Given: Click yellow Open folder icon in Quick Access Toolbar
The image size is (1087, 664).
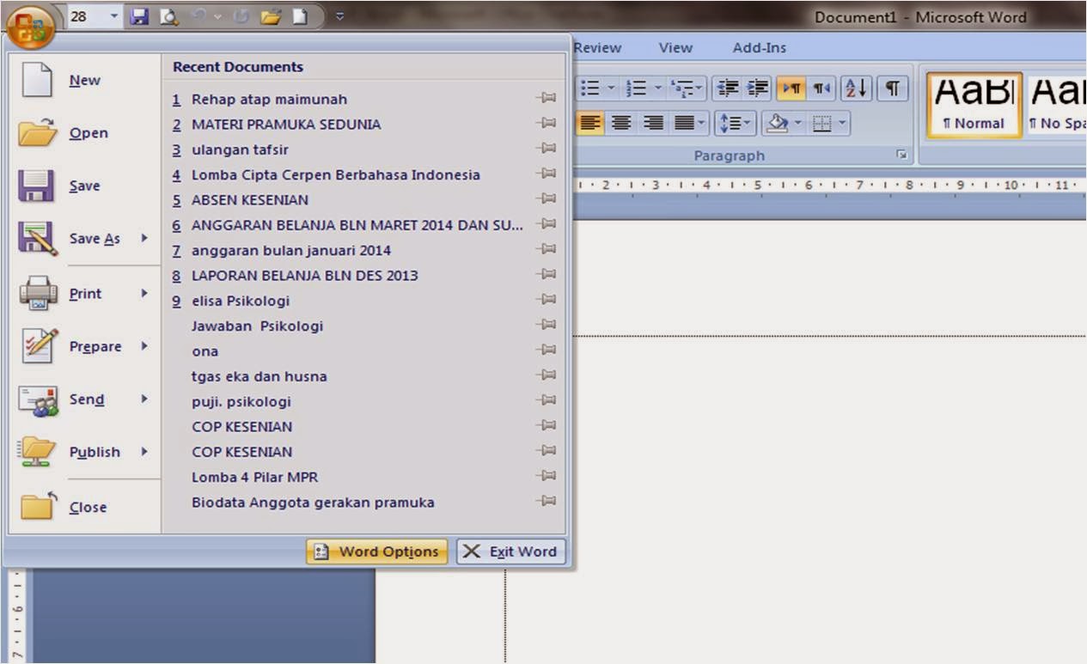Looking at the screenshot, I should coord(271,16).
